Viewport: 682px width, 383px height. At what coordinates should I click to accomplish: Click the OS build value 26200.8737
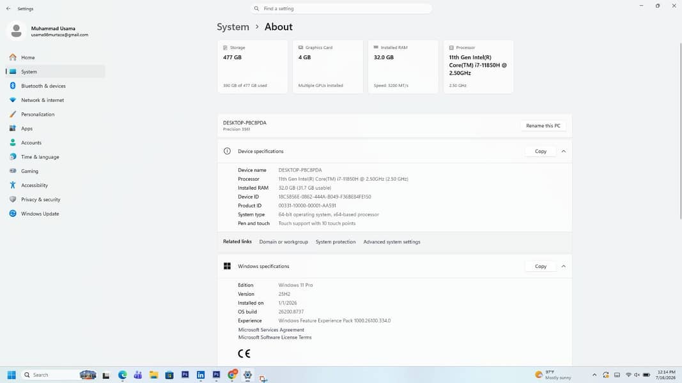click(291, 312)
